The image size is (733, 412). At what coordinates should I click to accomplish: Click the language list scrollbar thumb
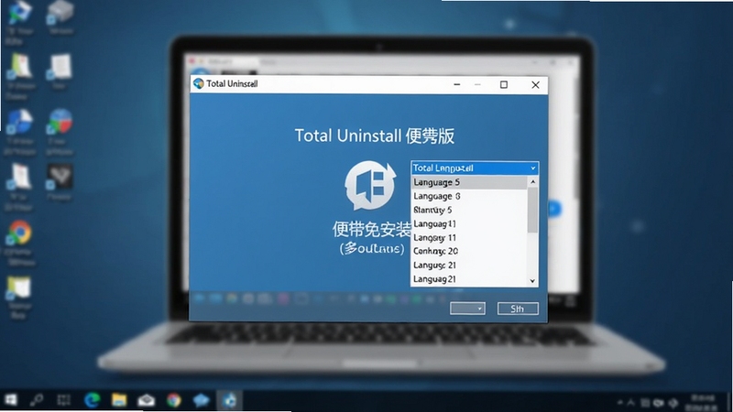532,210
